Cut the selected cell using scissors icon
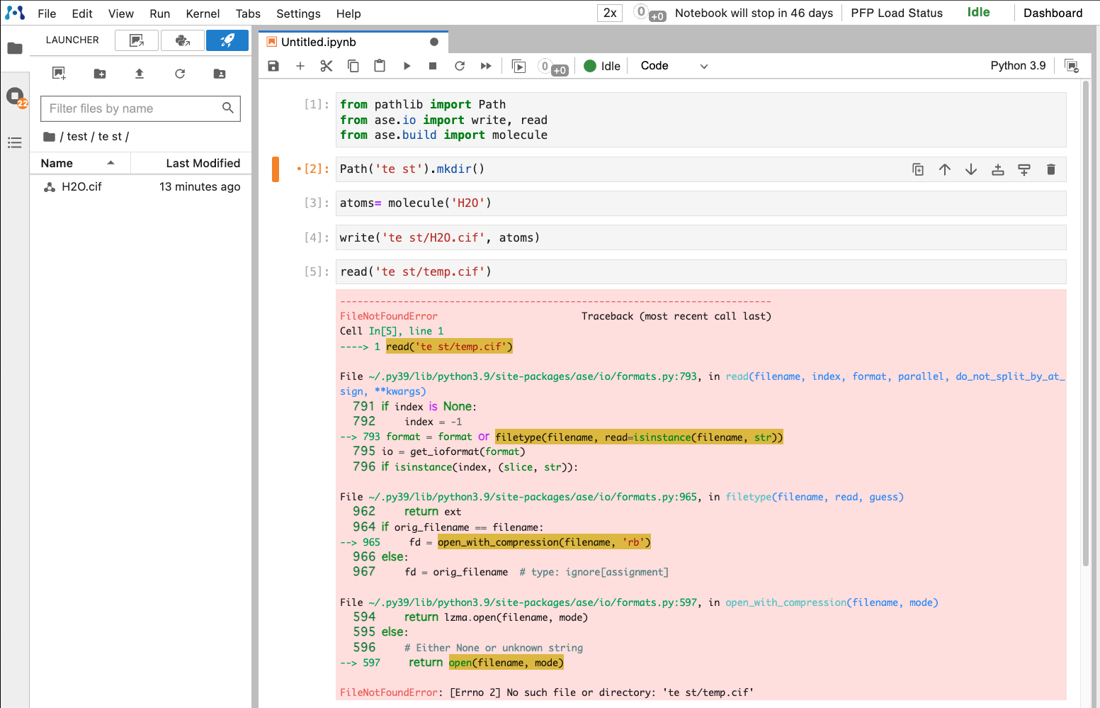The image size is (1100, 708). point(327,66)
